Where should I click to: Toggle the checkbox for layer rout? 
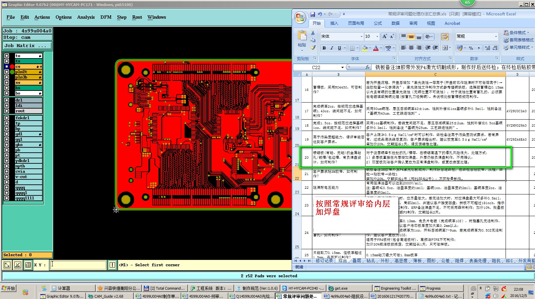[x=7, y=111]
